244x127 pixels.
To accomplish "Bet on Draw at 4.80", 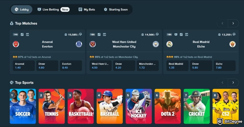I will point(47,66).
